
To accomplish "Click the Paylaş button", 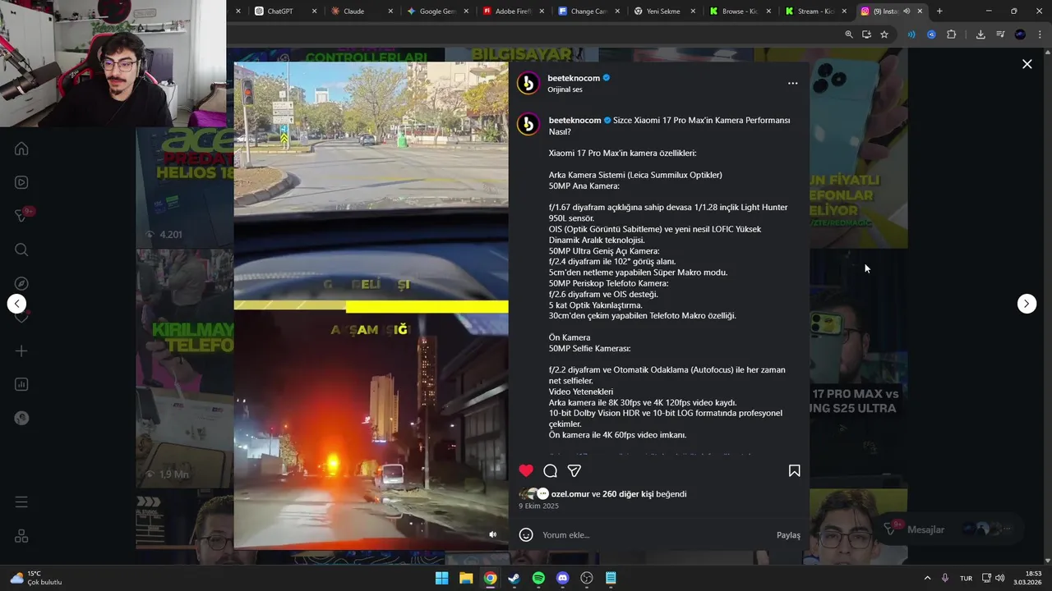I will click(x=788, y=535).
